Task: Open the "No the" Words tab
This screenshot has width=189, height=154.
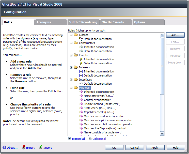Action: [x=116, y=22]
